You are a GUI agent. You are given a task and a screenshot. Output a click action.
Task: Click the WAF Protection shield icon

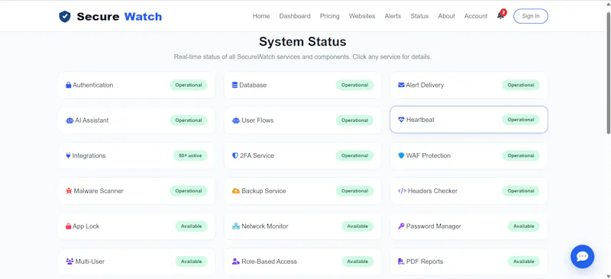click(x=402, y=156)
